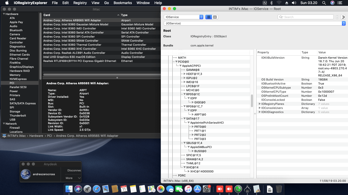Collapse the SATA@17 tree node
The width and height of the screenshot is (348, 195).
click(184, 119)
